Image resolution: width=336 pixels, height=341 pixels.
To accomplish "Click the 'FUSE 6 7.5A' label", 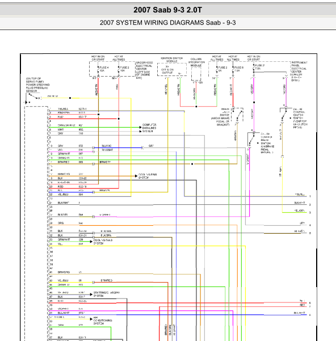I will pos(239,69).
